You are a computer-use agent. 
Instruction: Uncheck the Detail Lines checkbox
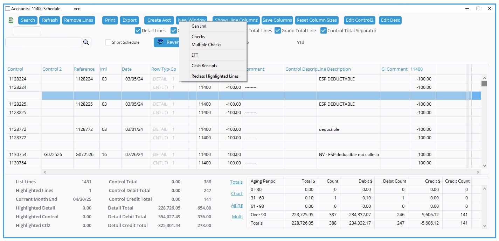(138, 30)
